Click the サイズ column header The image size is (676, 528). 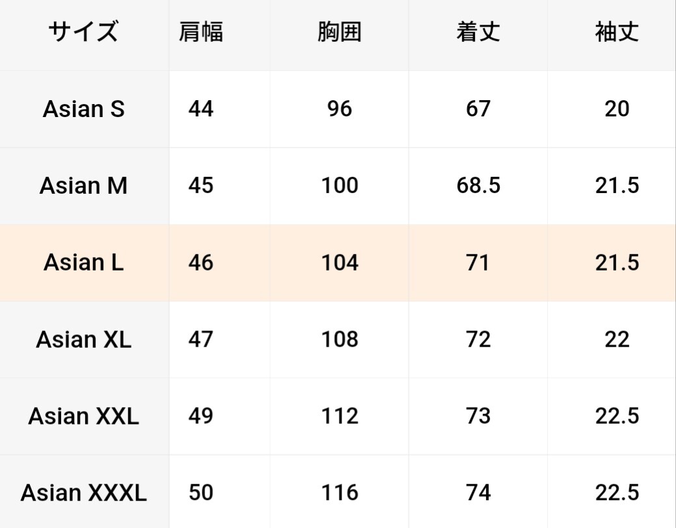click(x=83, y=32)
